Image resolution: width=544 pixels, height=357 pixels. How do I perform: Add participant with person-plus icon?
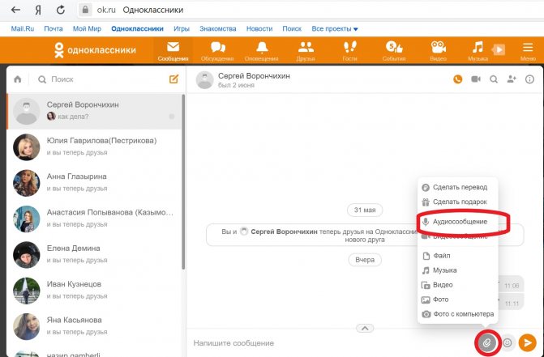512,79
